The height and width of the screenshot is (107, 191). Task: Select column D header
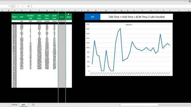[x=22, y=11]
